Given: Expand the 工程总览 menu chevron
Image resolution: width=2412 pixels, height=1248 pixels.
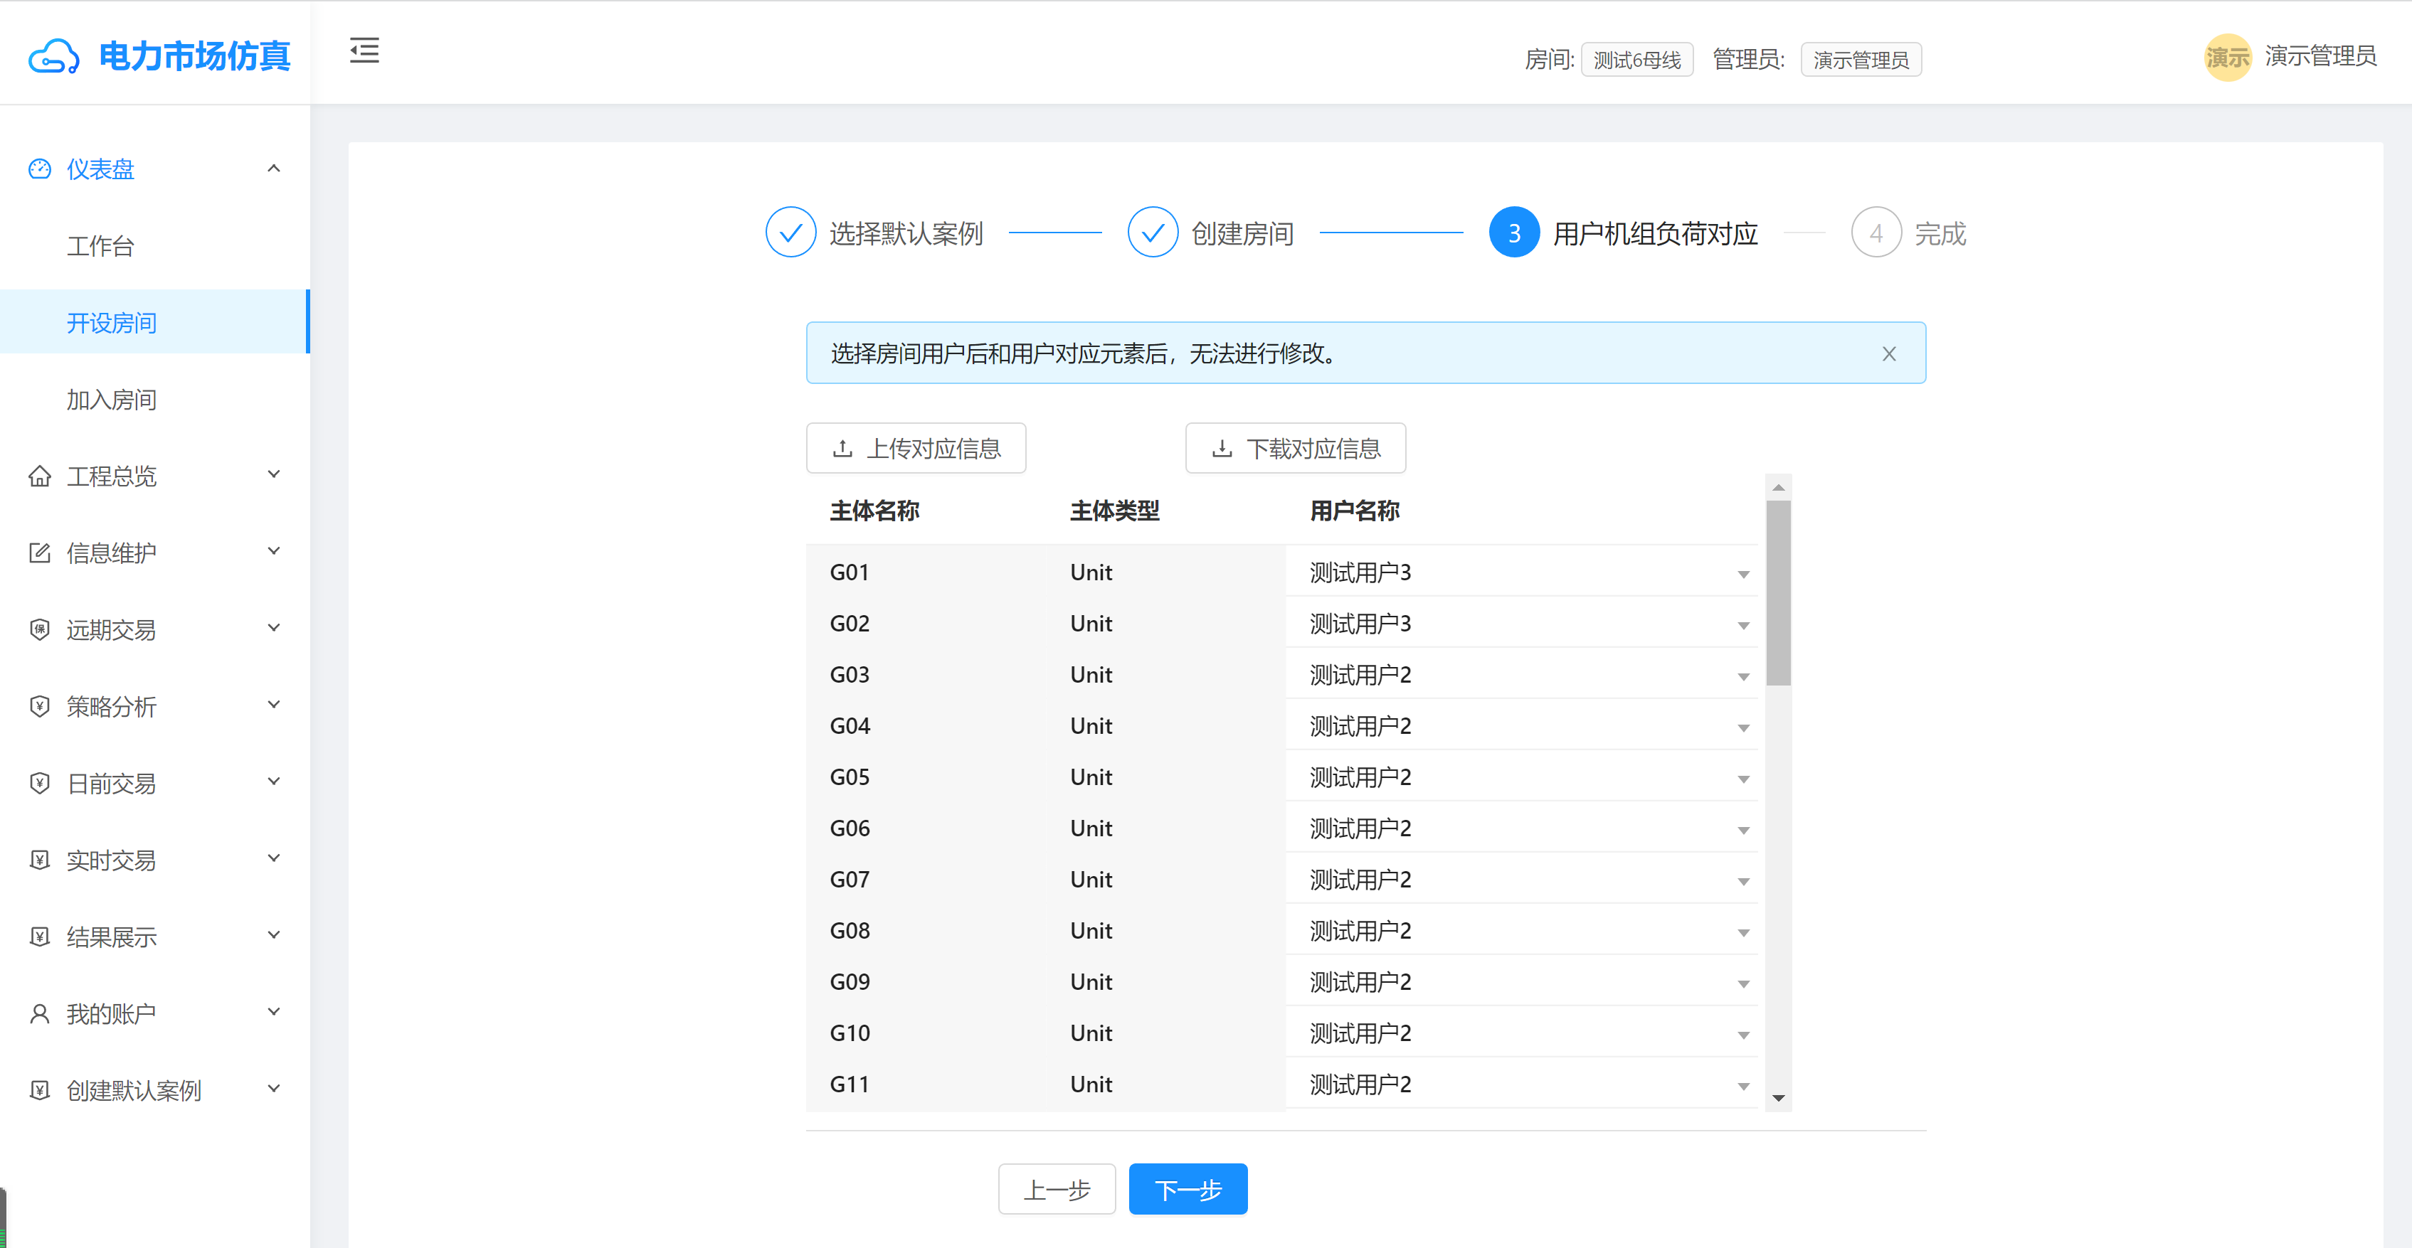Looking at the screenshot, I should click(x=273, y=474).
